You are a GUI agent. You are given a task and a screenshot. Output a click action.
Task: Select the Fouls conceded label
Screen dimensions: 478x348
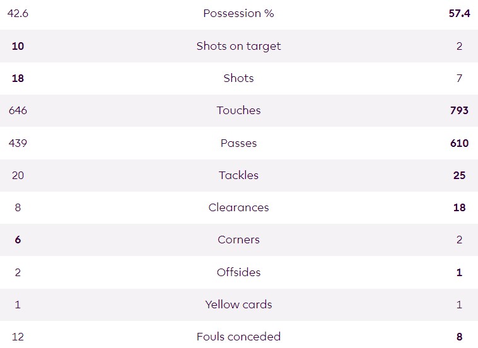click(x=238, y=337)
